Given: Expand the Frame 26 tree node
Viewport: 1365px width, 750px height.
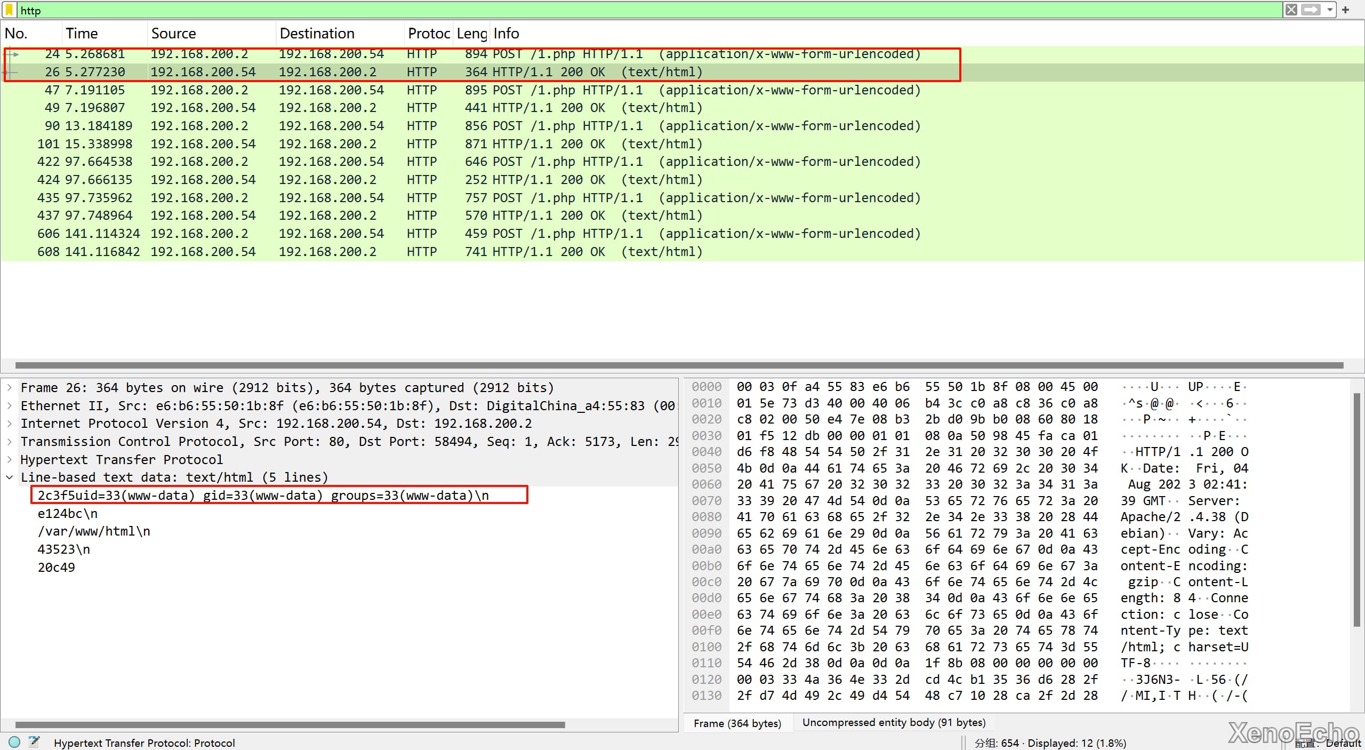Looking at the screenshot, I should coord(10,388).
